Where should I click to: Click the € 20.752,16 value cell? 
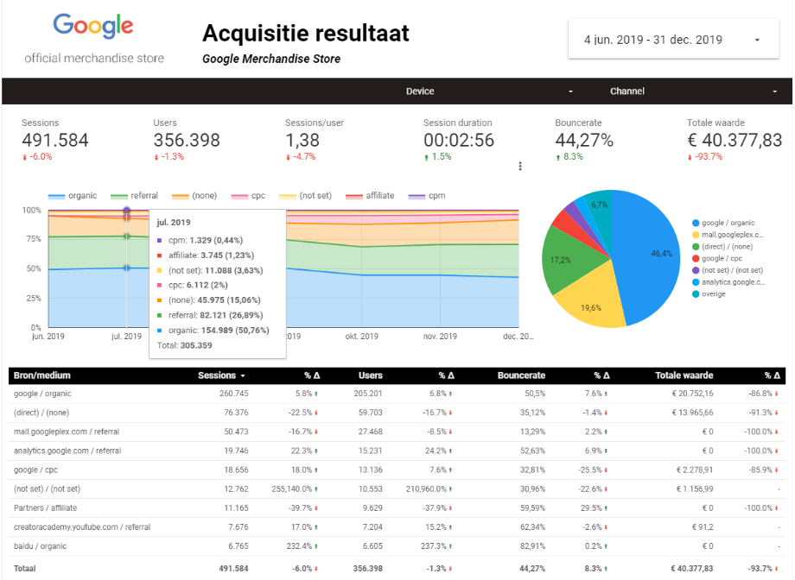[692, 394]
